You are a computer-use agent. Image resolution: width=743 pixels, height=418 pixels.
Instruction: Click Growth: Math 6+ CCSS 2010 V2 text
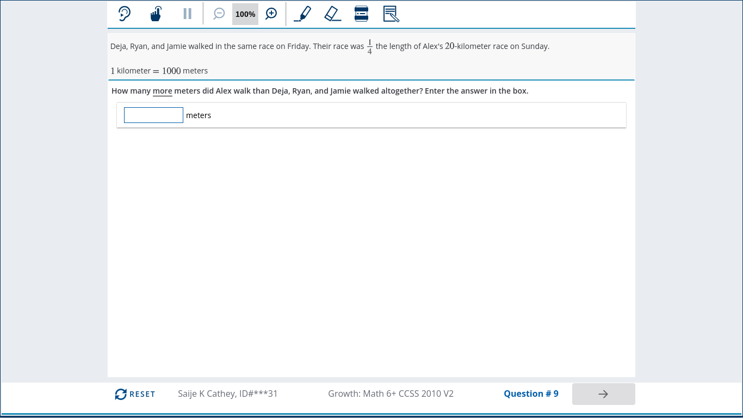click(x=391, y=394)
